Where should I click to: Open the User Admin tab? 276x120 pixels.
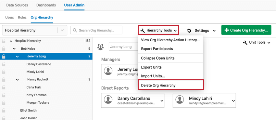coord(74,5)
